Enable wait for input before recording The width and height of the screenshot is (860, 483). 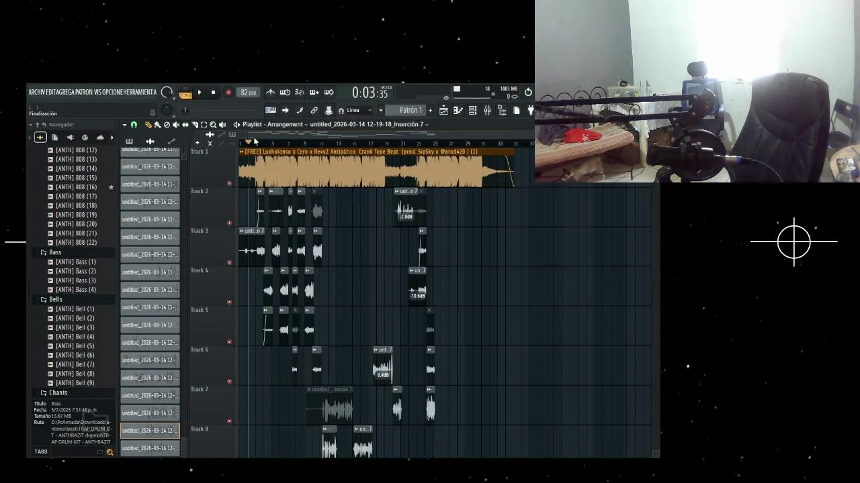pyautogui.click(x=285, y=93)
